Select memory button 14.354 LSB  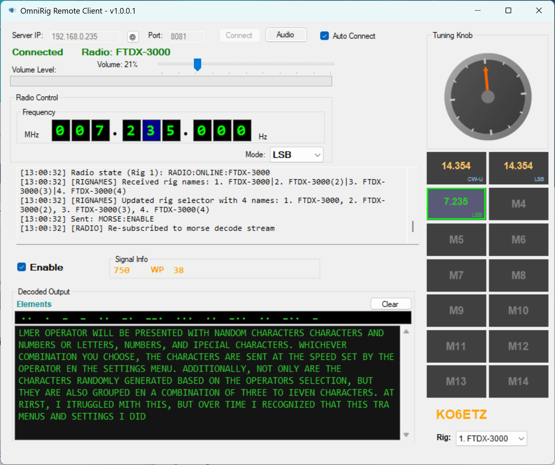518,168
